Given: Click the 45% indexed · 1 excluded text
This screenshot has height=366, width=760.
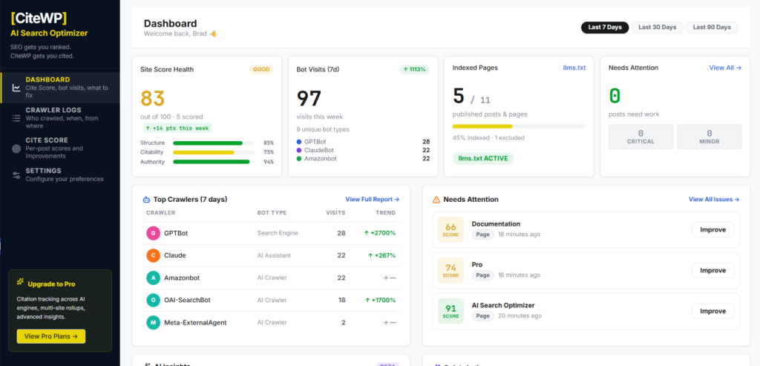Looking at the screenshot, I should click(488, 137).
